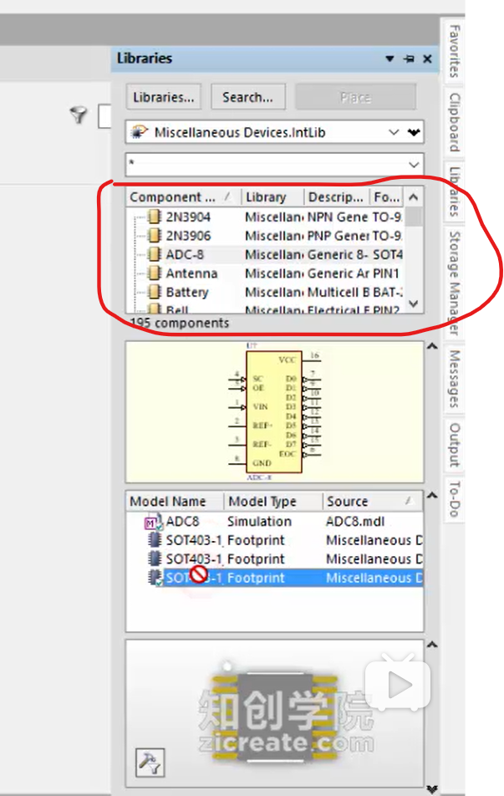Select the second SOT403-1 Footprint row
Viewport: 504px width, 796px height.
[x=275, y=559]
